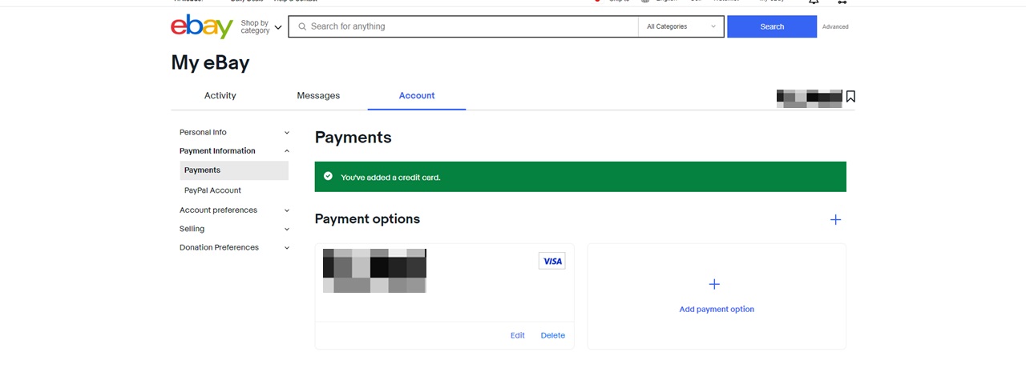This screenshot has width=1026, height=392.
Task: Collapse the Payment Information section
Action: [234, 150]
